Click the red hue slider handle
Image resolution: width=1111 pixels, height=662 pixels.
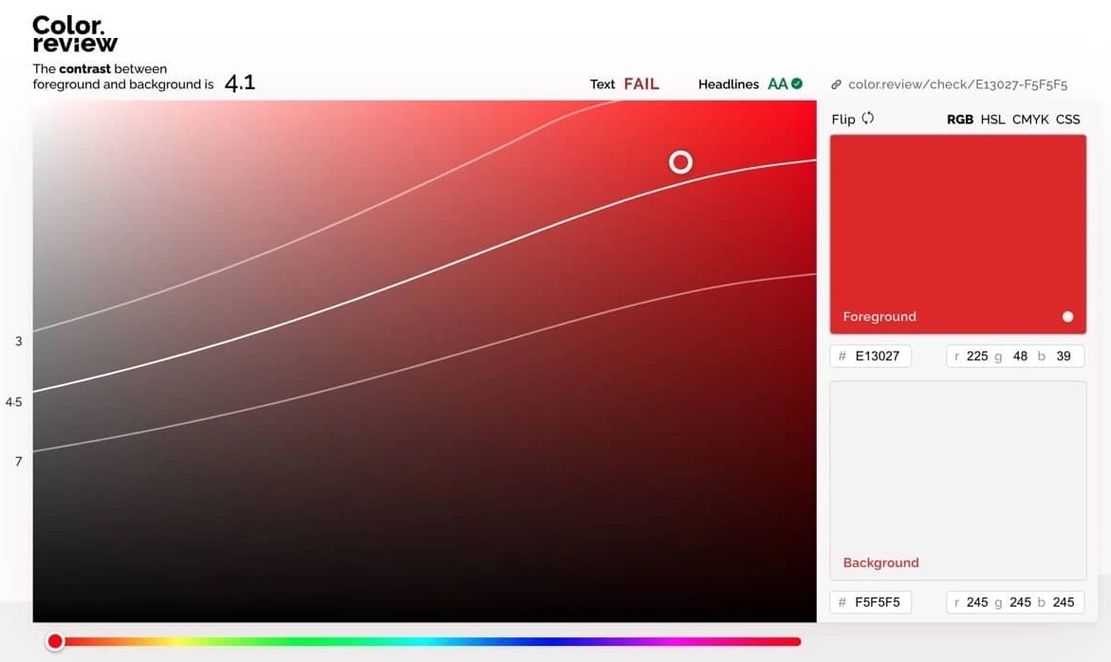click(55, 642)
